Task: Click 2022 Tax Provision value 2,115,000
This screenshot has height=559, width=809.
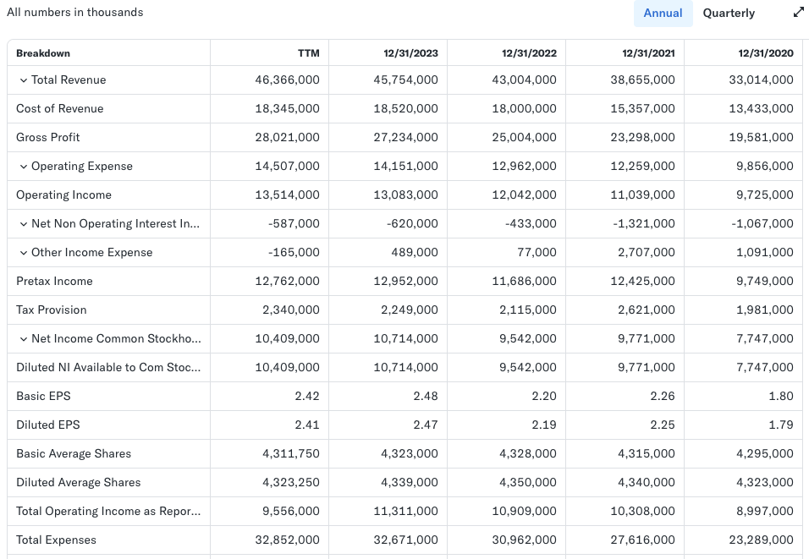Action: tap(528, 310)
